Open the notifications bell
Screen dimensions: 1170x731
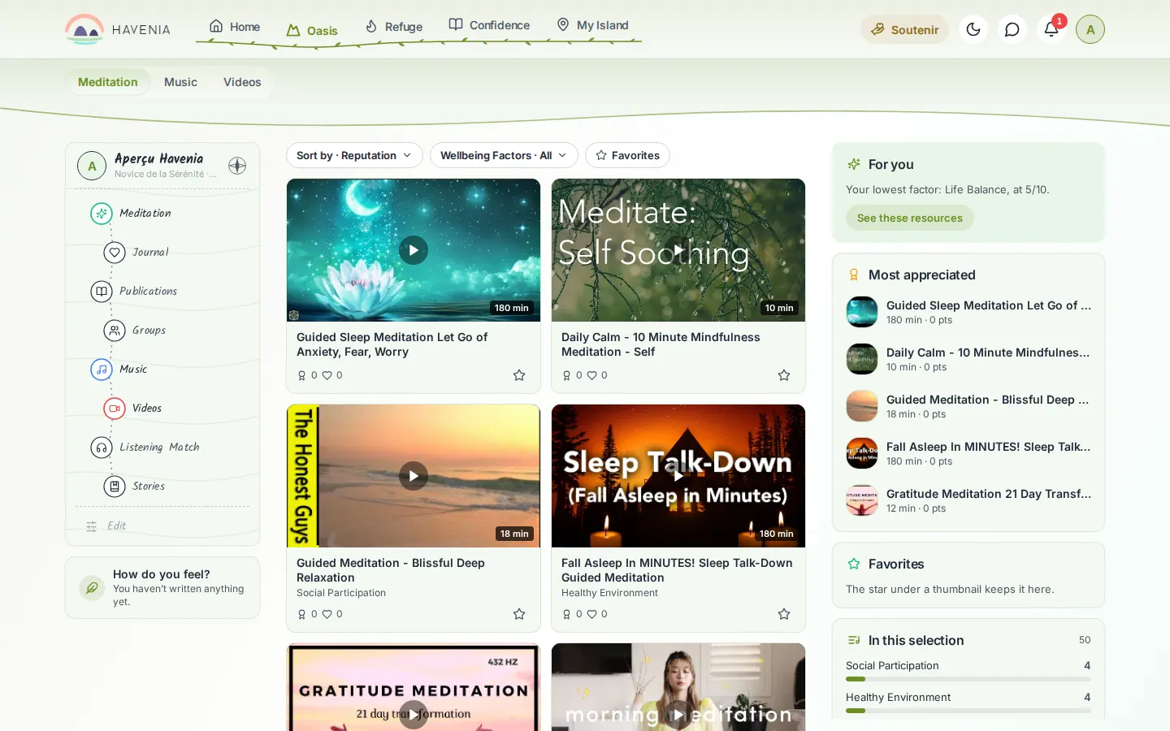tap(1051, 29)
